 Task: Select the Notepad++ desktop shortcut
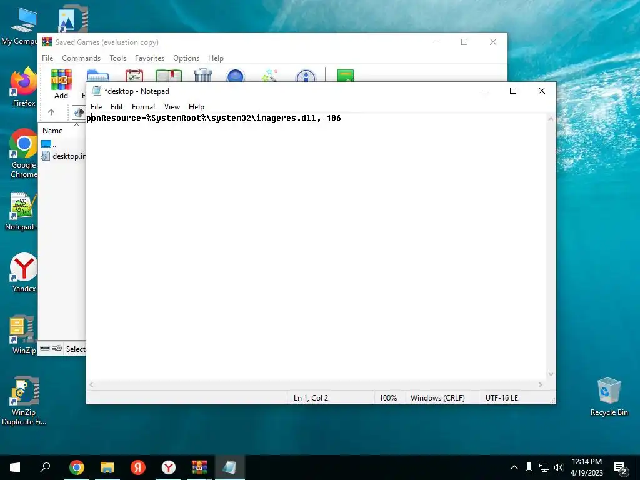pos(21,211)
